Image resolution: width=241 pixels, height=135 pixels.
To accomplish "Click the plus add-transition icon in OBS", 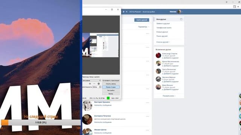I will click(90, 84).
